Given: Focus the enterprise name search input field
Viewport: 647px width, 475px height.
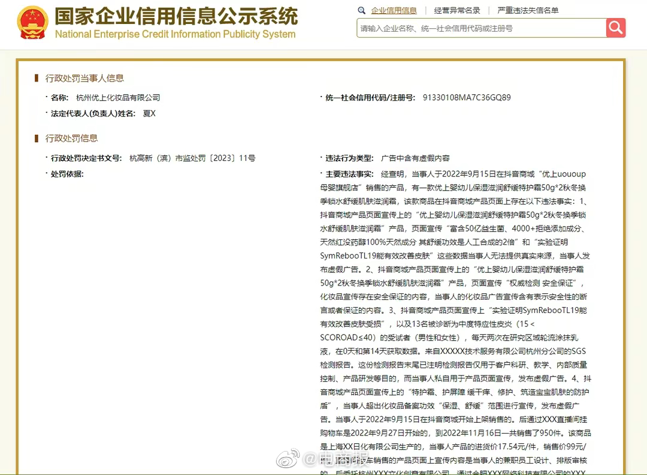Looking at the screenshot, I should point(482,28).
